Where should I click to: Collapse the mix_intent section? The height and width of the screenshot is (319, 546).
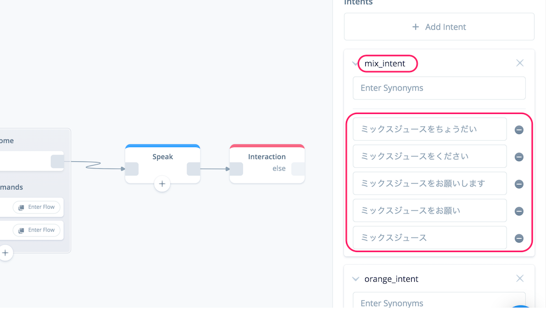pos(356,63)
